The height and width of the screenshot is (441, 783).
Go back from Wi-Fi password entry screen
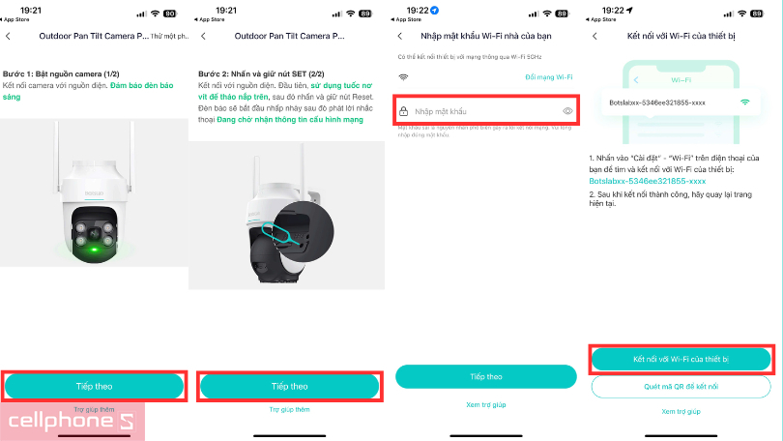[x=399, y=36]
